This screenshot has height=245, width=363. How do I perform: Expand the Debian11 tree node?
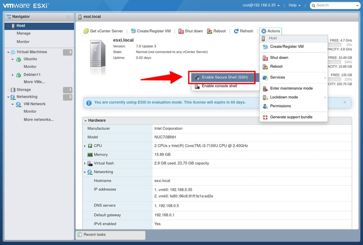click(x=13, y=75)
